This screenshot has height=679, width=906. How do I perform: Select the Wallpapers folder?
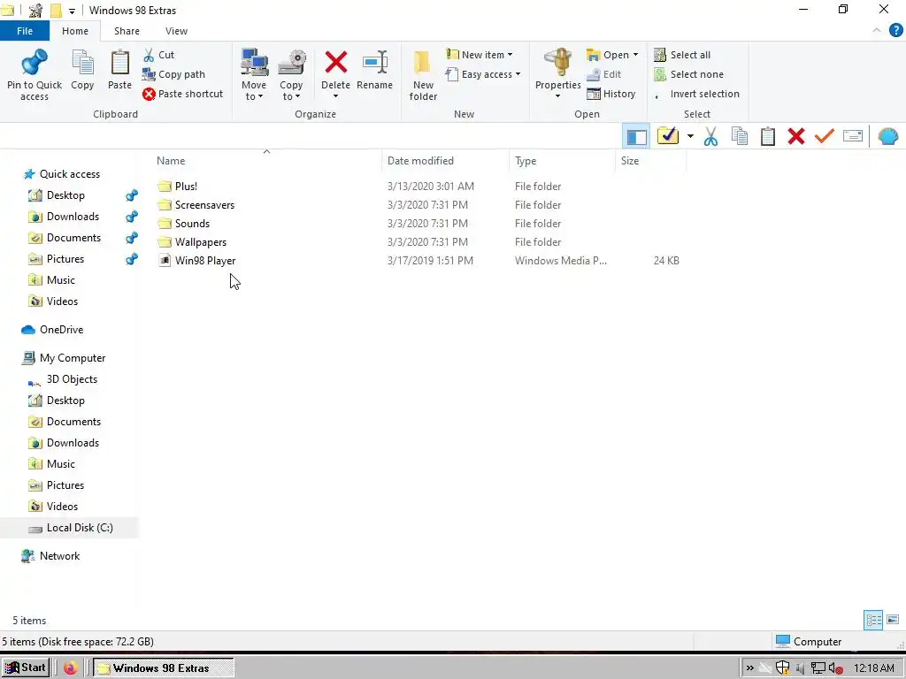pyautogui.click(x=201, y=242)
